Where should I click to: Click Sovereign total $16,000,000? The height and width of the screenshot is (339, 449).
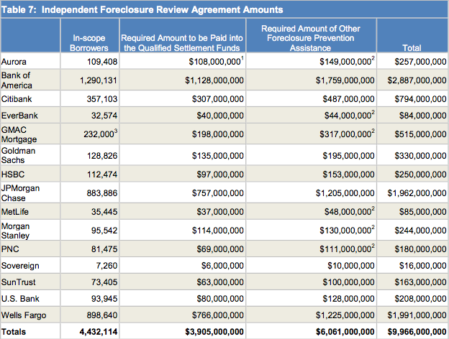point(422,266)
